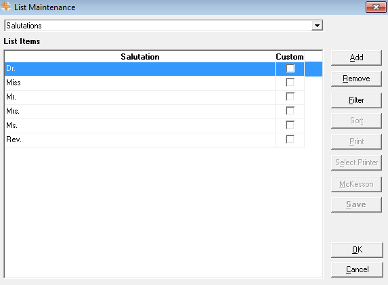This screenshot has height=285, width=388.
Task: Click the Add button
Action: [x=356, y=58]
